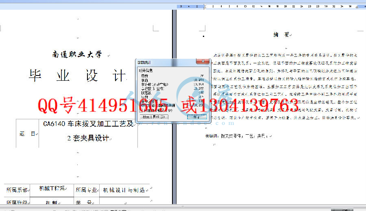Click the 机械设计与制造 table cell

(124, 190)
